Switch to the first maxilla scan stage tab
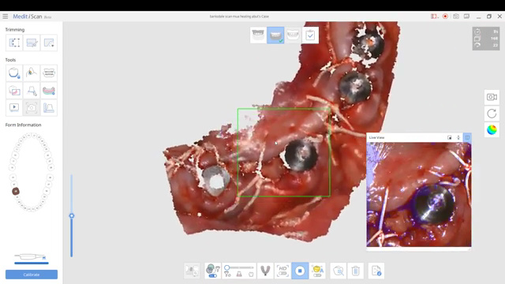The height and width of the screenshot is (284, 505). click(258, 35)
